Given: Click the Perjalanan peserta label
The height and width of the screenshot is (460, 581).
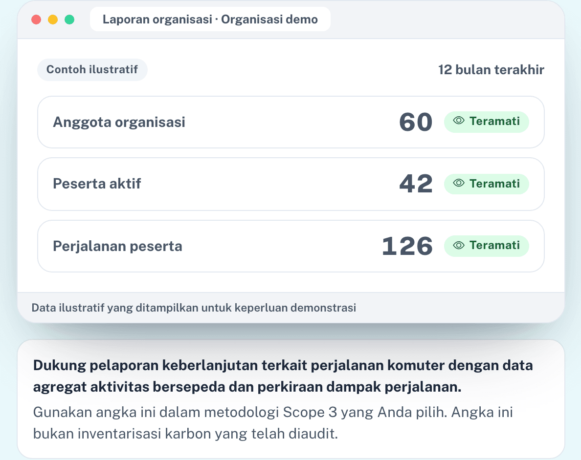Looking at the screenshot, I should (x=117, y=246).
